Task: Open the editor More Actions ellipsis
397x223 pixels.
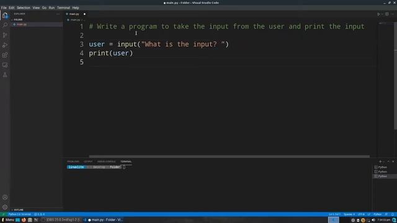Action: point(393,14)
